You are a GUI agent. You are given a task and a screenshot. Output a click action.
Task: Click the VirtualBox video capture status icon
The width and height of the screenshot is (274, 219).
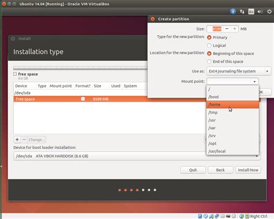click(x=234, y=216)
